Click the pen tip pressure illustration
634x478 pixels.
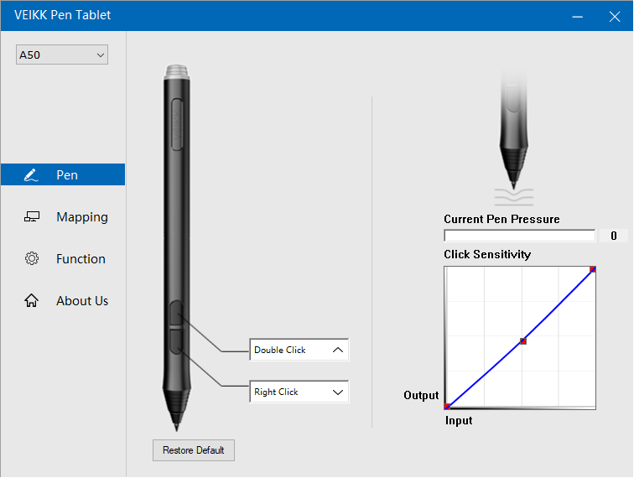513,138
